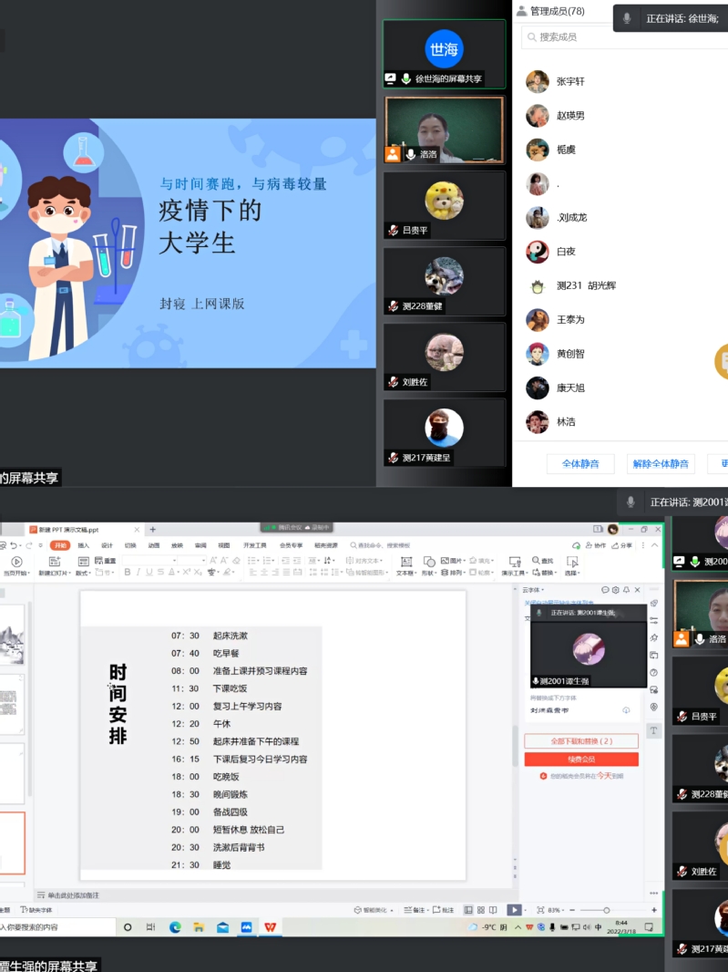Toggle underline formatting in the WPS ribbon
Image resolution: width=728 pixels, height=972 pixels.
pyautogui.click(x=150, y=573)
